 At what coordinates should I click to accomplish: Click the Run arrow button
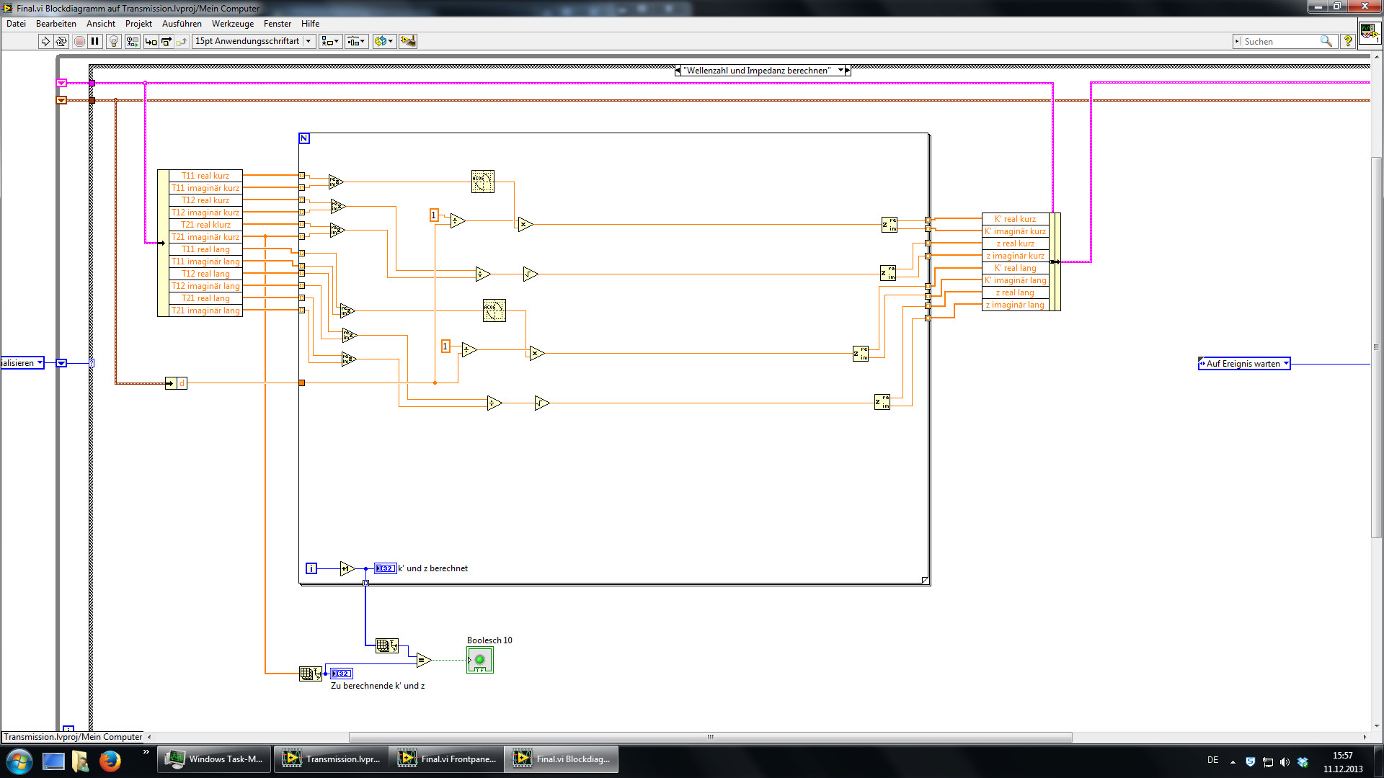point(45,42)
